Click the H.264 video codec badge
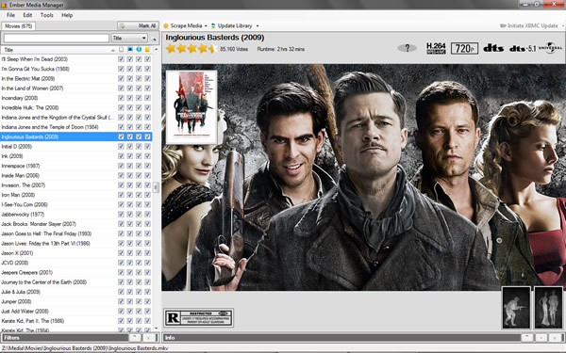 [x=436, y=48]
